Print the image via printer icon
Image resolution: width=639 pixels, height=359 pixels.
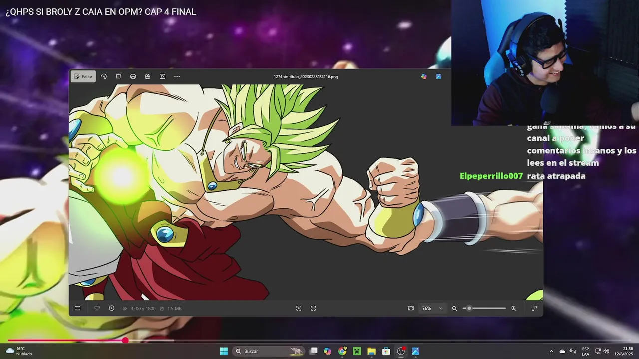coord(133,76)
